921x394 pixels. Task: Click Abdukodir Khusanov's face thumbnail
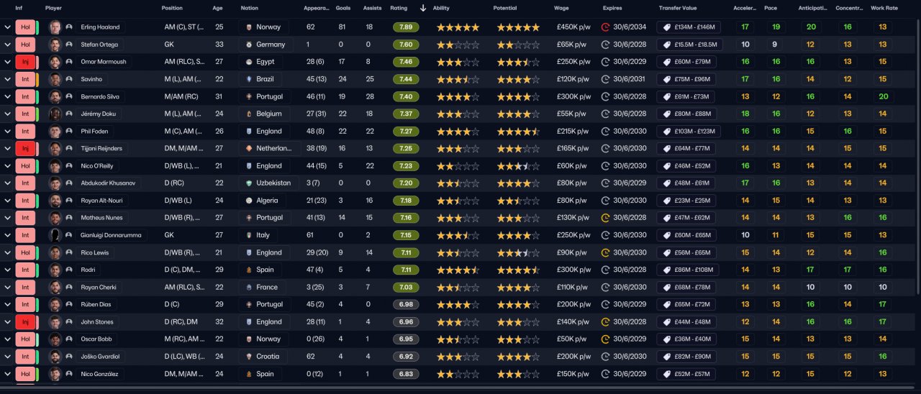55,183
